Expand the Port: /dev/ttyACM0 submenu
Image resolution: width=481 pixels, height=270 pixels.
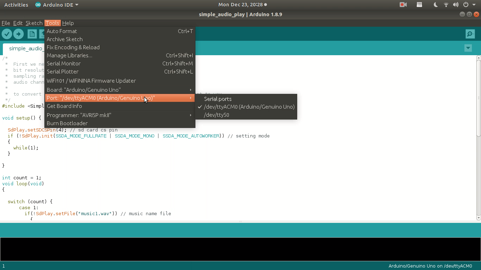click(x=120, y=98)
